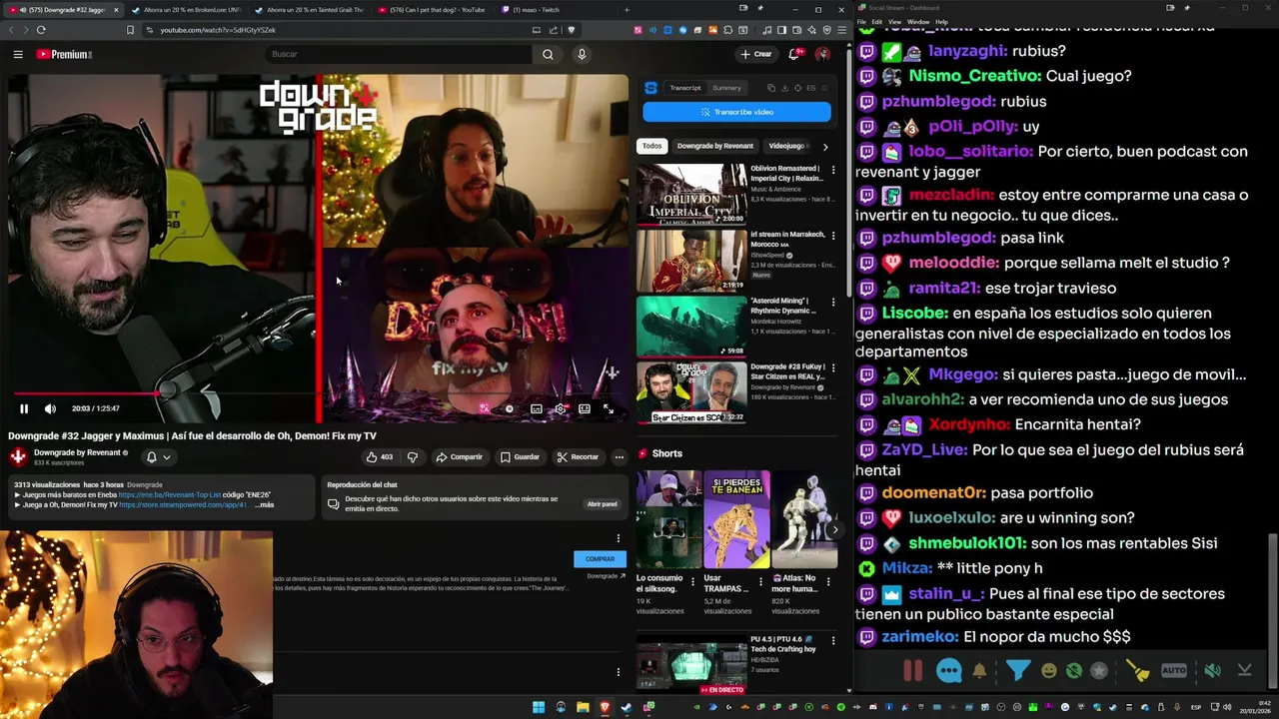Click the Transcribe video button

736,112
